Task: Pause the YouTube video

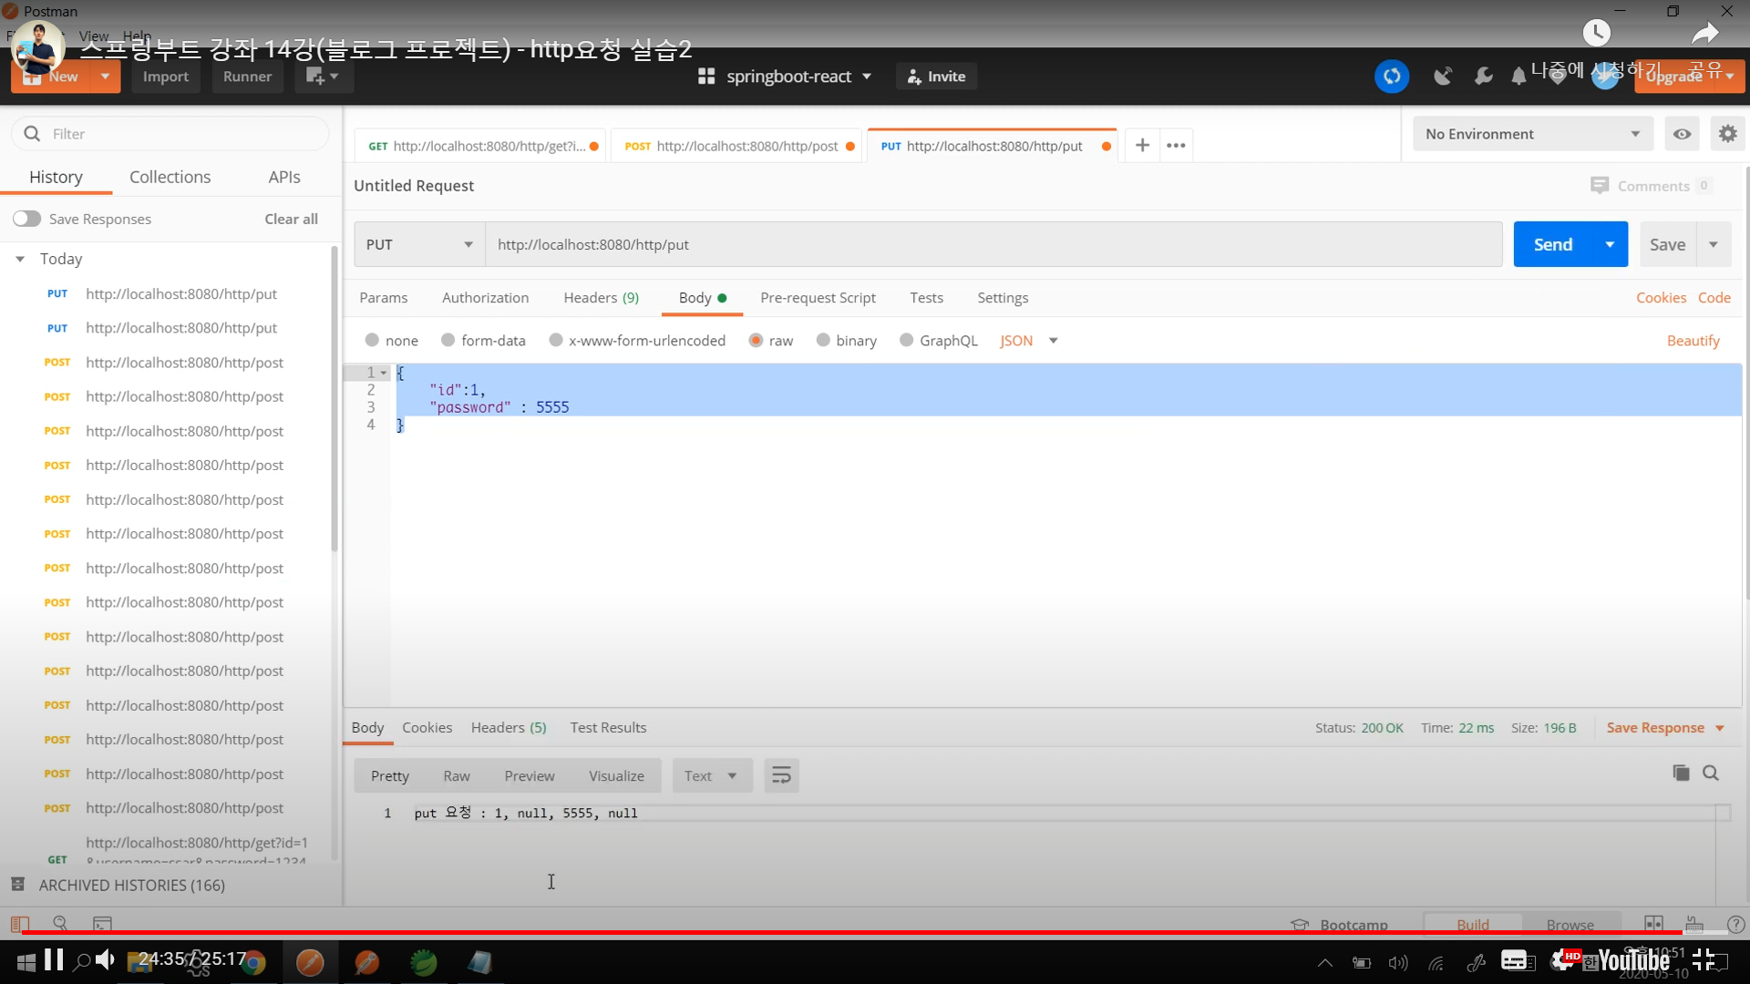Action: (x=54, y=959)
